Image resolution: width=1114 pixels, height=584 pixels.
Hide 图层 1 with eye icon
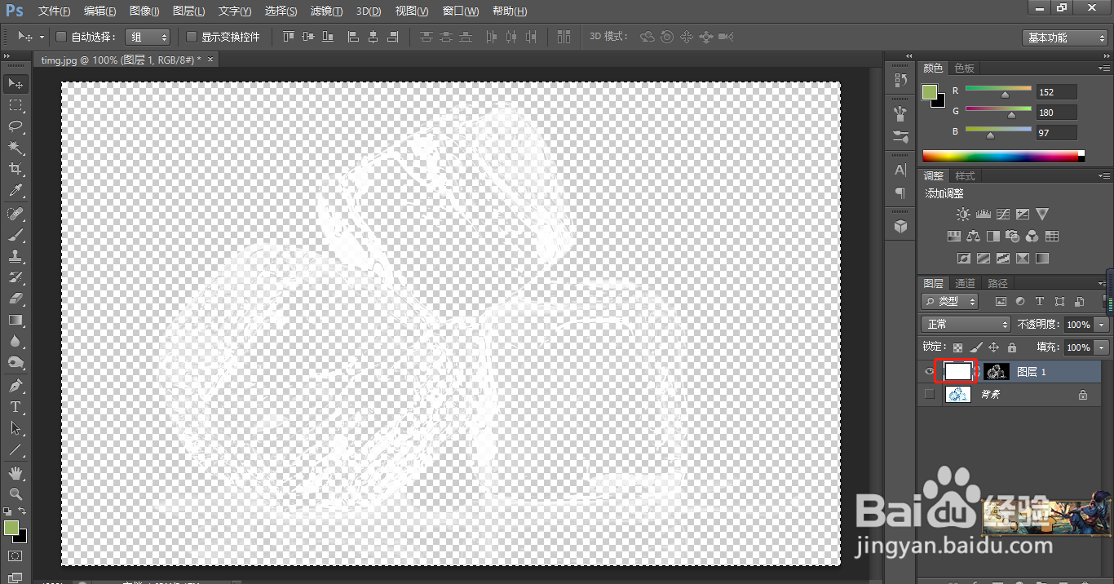pos(929,372)
